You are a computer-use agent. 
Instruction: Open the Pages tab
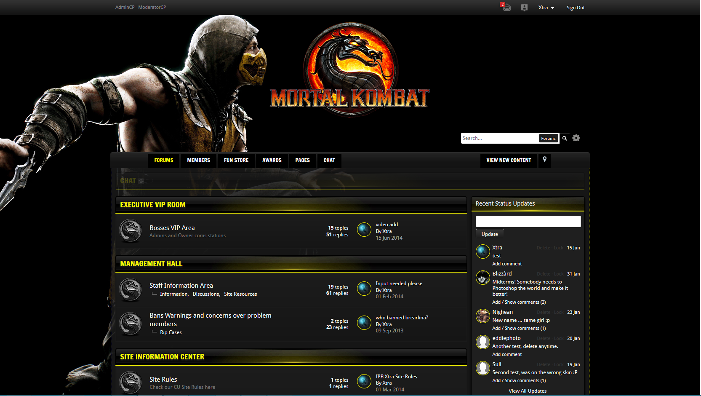(303, 160)
